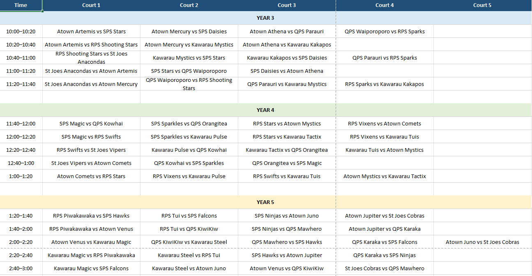Select the 10:00–10:20 time slot cell

click(21, 32)
